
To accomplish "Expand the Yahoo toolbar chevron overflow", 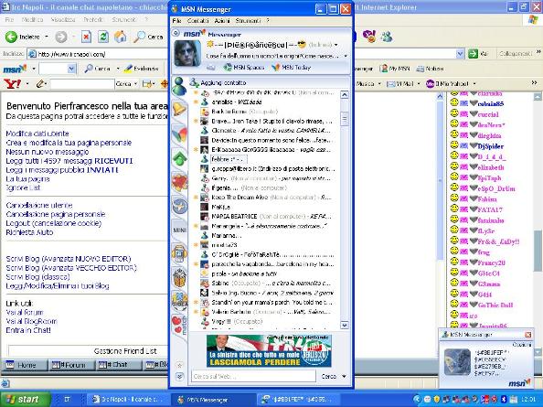I will click(x=534, y=83).
